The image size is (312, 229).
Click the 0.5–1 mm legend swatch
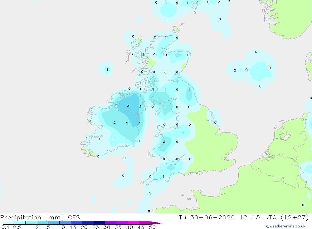(x=20, y=223)
